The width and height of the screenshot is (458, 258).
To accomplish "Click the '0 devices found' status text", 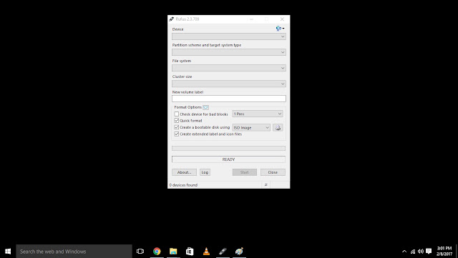I will coord(183,185).
